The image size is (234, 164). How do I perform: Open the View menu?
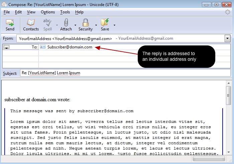(31, 12)
